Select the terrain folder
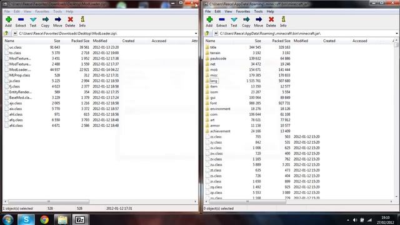Viewport: 400px width, 225px height. point(215,52)
